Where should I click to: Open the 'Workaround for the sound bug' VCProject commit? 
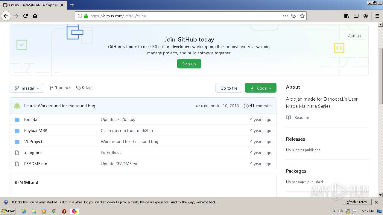(130, 142)
